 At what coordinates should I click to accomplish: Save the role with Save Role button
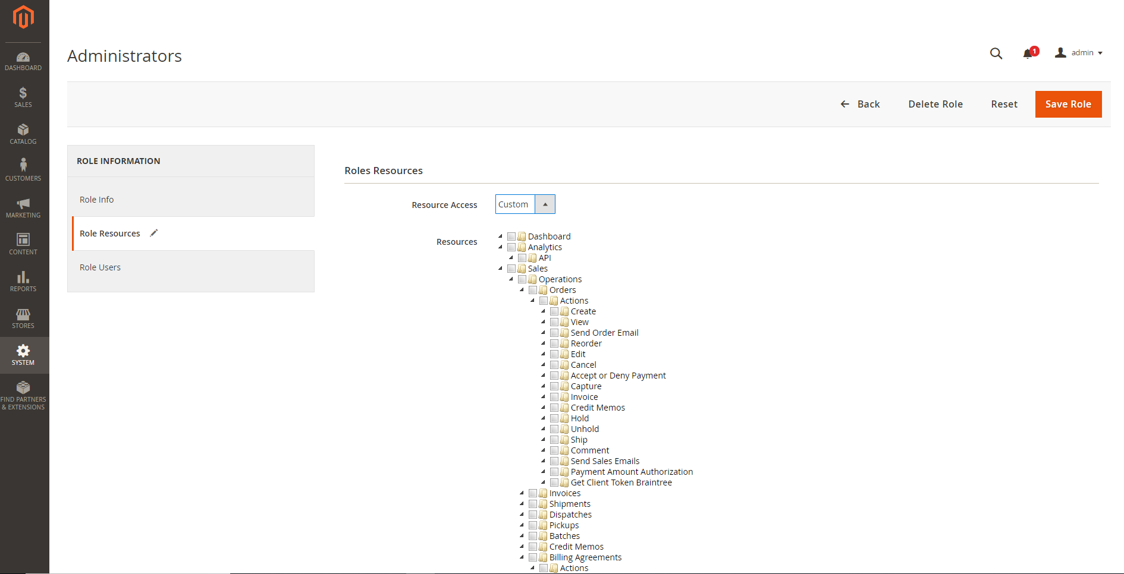coord(1068,104)
